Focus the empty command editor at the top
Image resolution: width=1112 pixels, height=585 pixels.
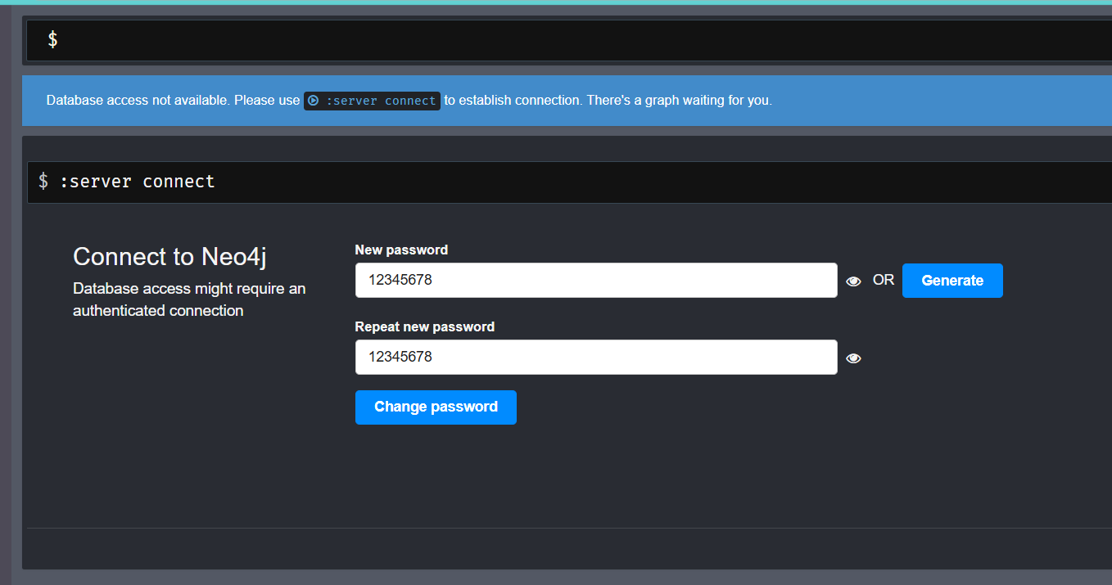(x=569, y=39)
